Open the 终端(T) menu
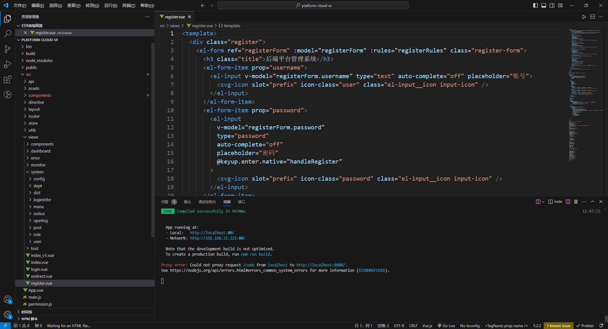This screenshot has width=608, height=329. pos(129,5)
